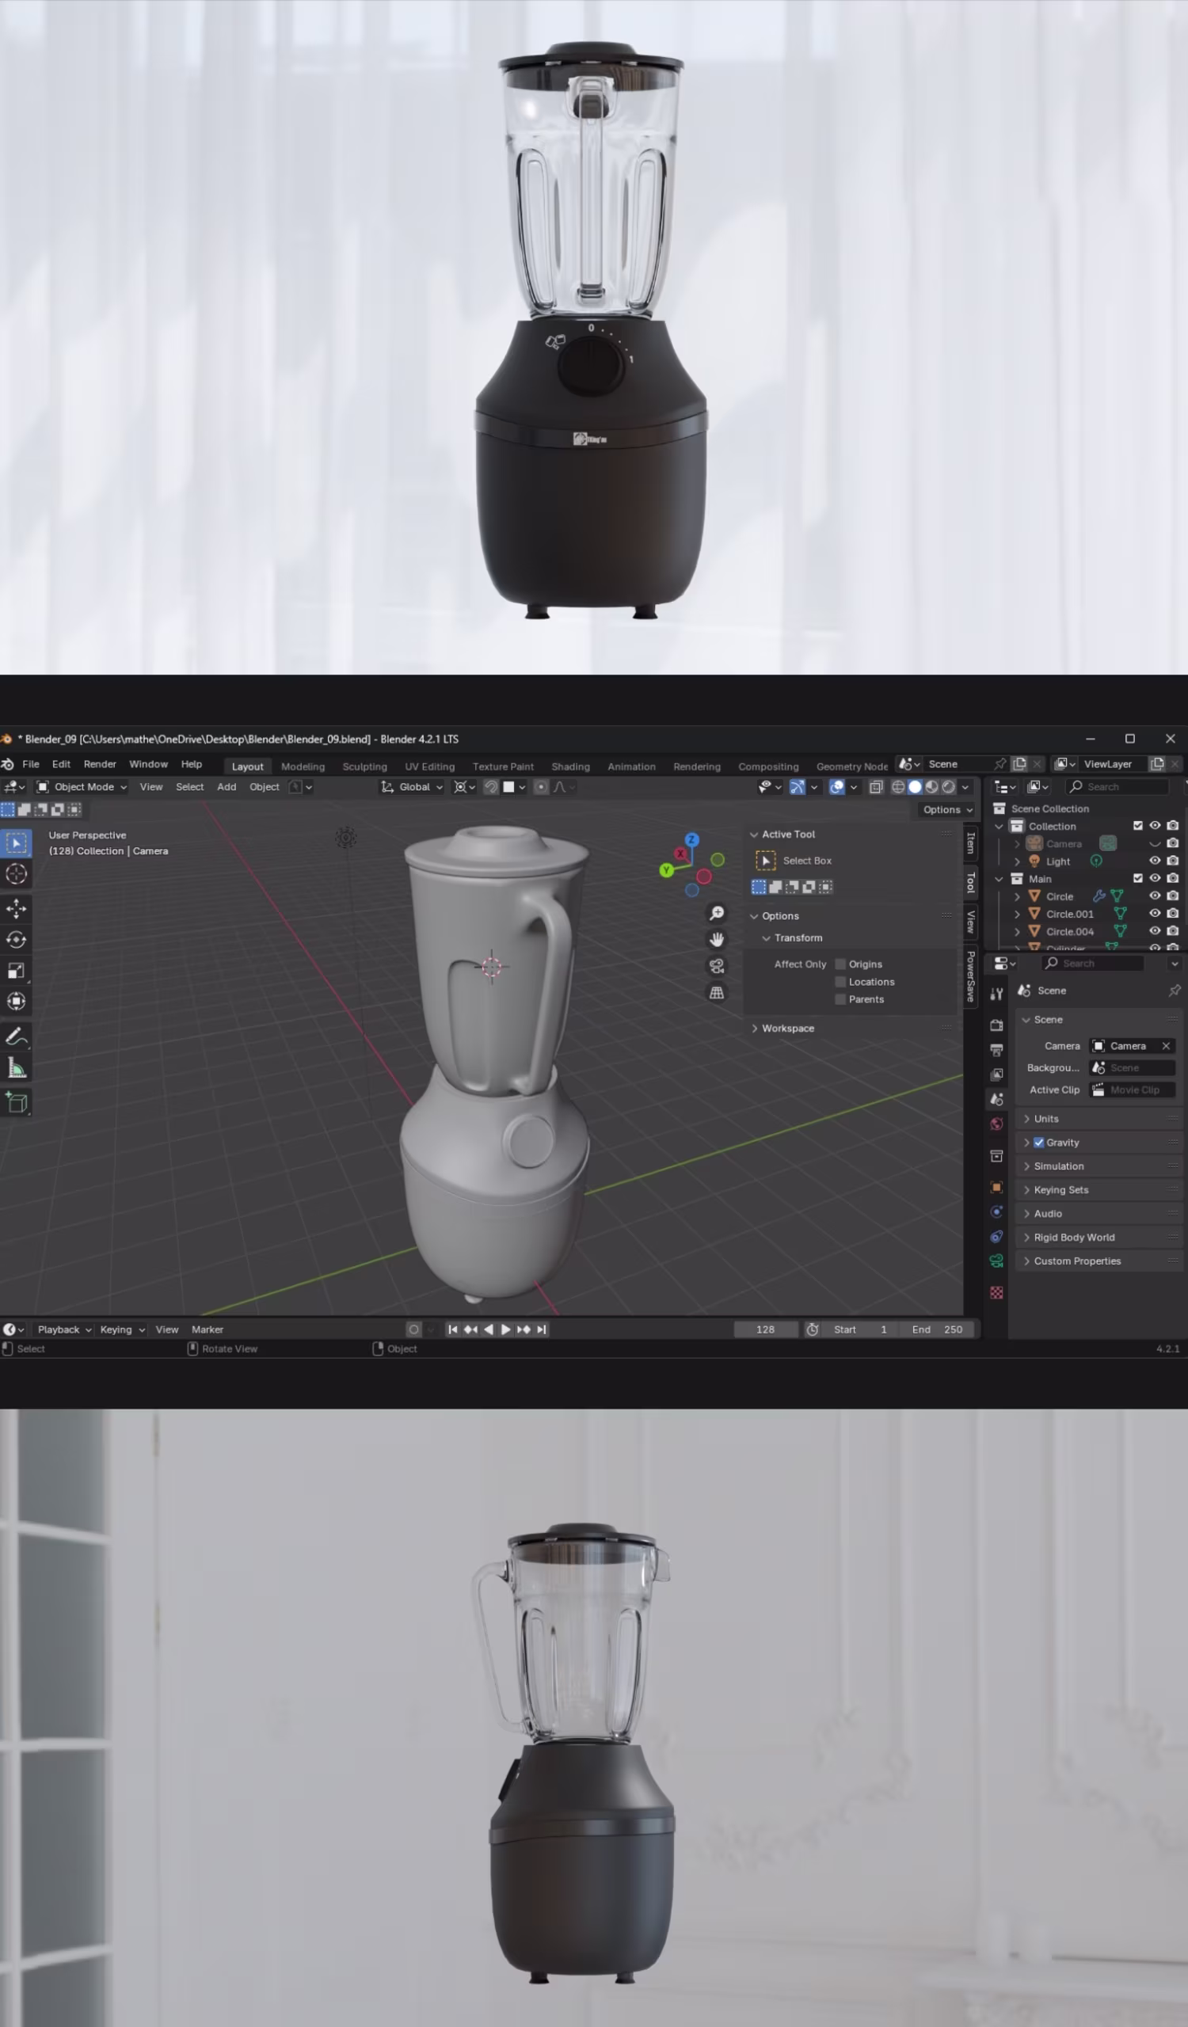Switch to the Modeling workspace tab

click(x=303, y=766)
